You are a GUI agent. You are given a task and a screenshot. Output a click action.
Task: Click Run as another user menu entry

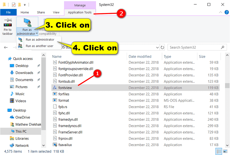click(40, 46)
